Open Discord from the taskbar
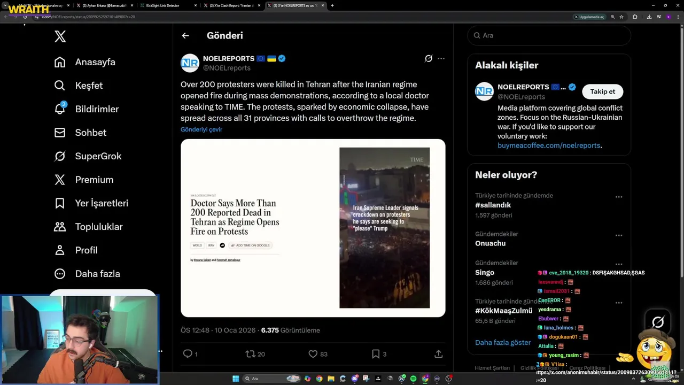Viewport: 684px width, 385px height. click(x=354, y=379)
